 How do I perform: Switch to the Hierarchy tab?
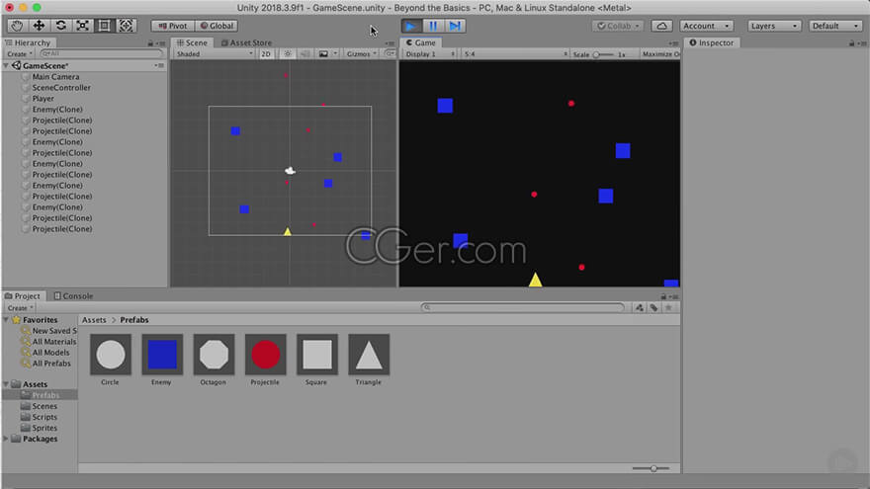(28, 42)
